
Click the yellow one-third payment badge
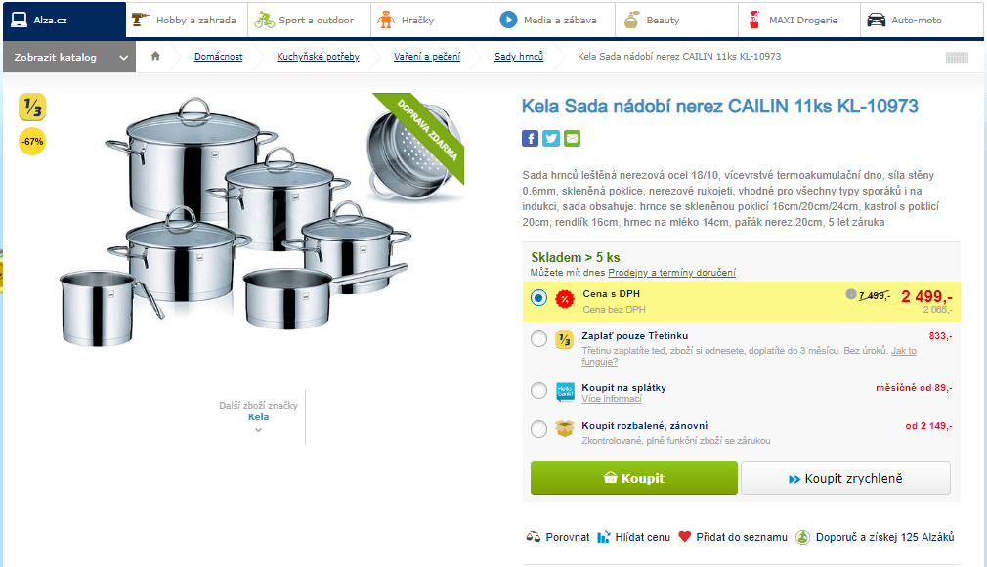pos(32,108)
